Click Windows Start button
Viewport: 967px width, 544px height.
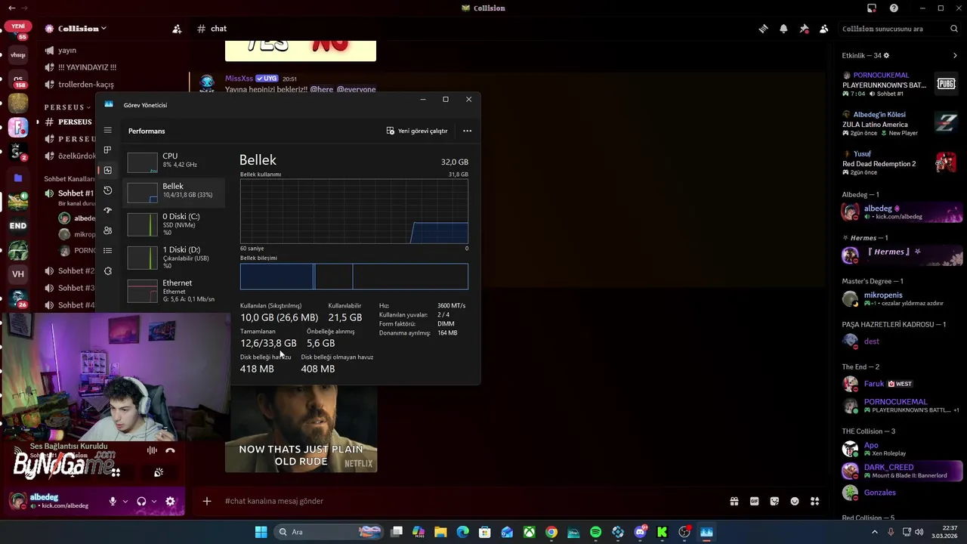261,532
